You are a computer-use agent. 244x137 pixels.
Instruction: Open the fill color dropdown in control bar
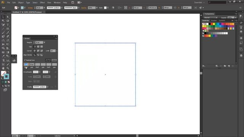[x=19, y=8]
